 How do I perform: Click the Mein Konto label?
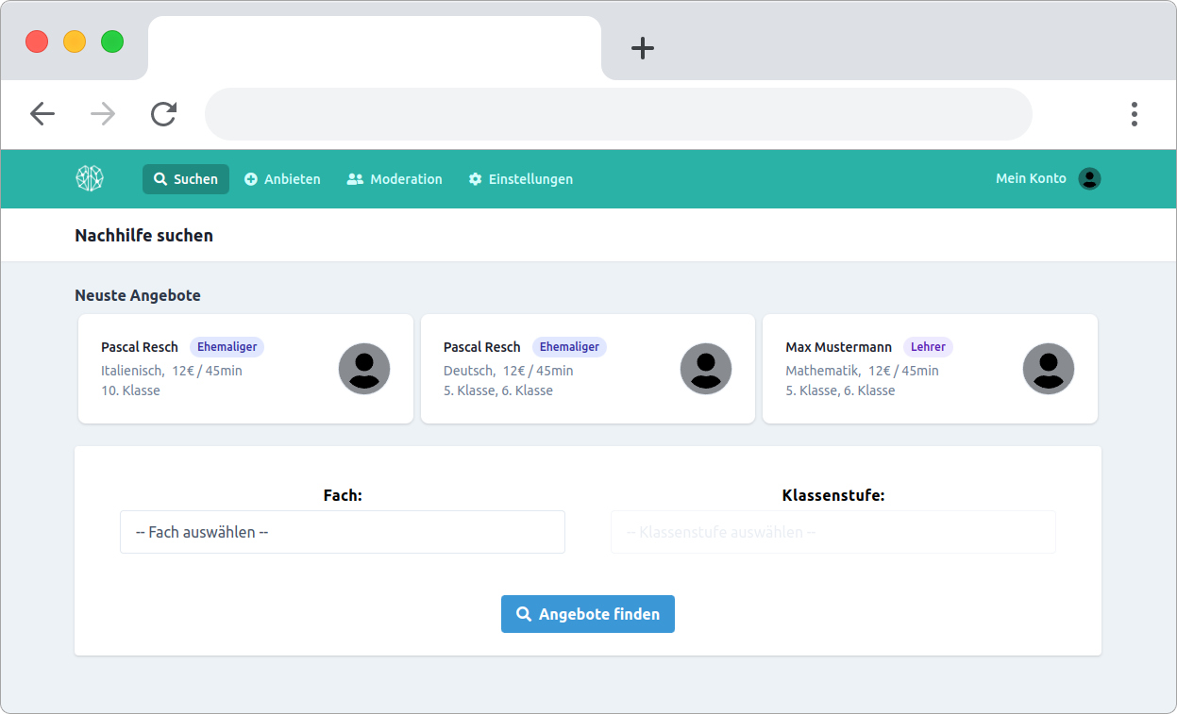tap(1031, 177)
